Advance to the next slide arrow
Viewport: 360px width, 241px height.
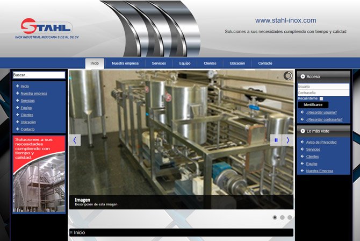point(287,140)
